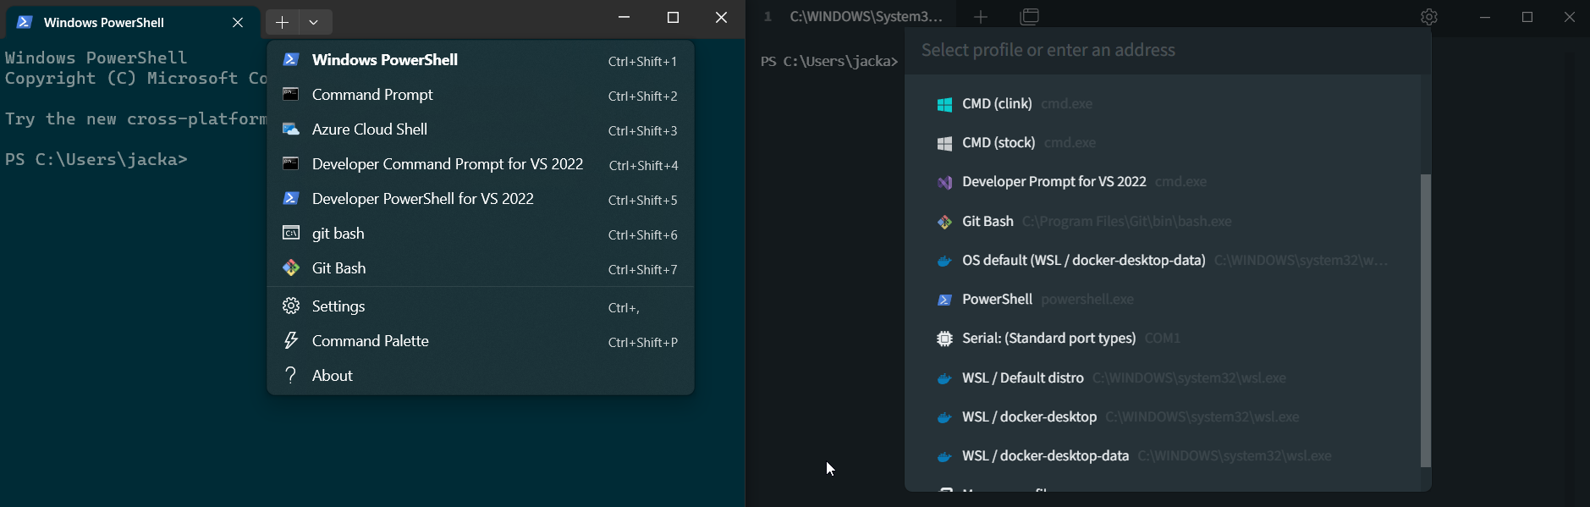
Task: Open settings gear in right terminal window
Action: (x=1429, y=17)
